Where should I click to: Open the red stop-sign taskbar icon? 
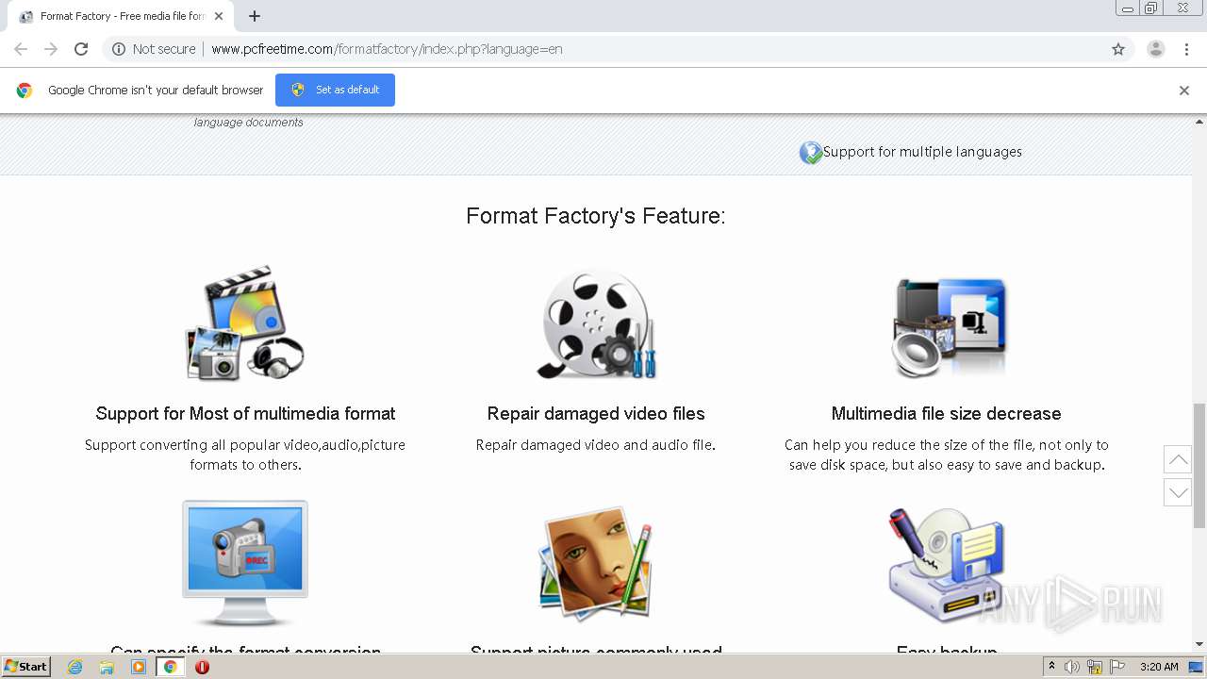coord(202,667)
